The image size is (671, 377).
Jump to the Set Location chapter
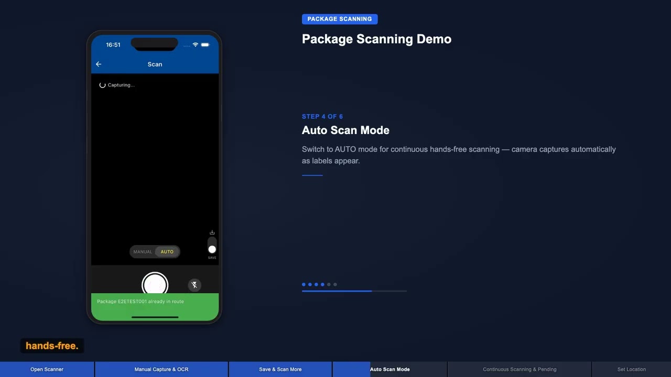point(632,369)
